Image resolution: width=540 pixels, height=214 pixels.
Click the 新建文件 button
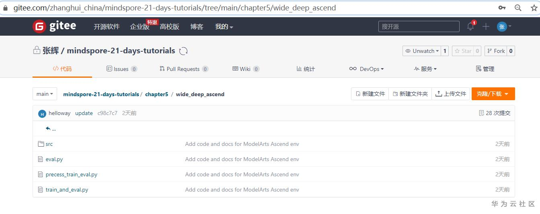pos(370,94)
